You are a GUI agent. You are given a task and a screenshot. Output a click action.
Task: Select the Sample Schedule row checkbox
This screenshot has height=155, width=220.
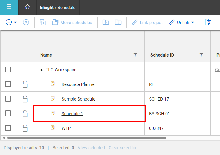(x=8, y=99)
